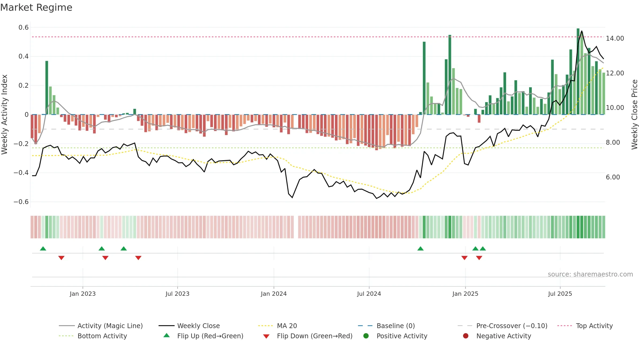The height and width of the screenshot is (361, 642).
Task: Click the Jul 2025 x-axis label
Action: (560, 294)
